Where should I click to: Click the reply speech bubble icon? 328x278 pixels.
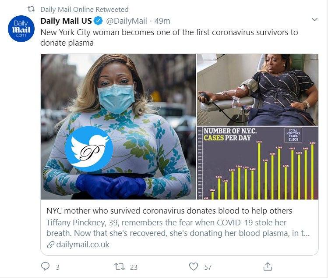point(46,266)
